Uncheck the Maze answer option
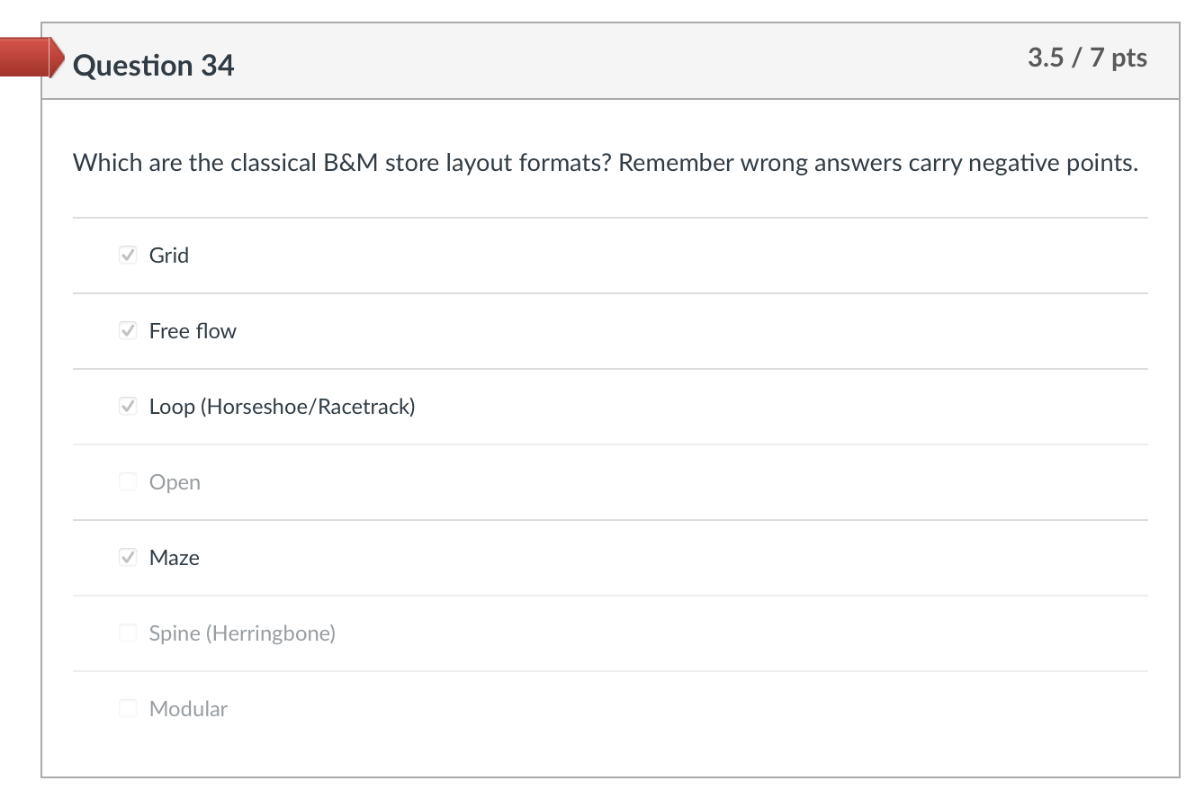This screenshot has height=799, width=1204. click(x=128, y=557)
